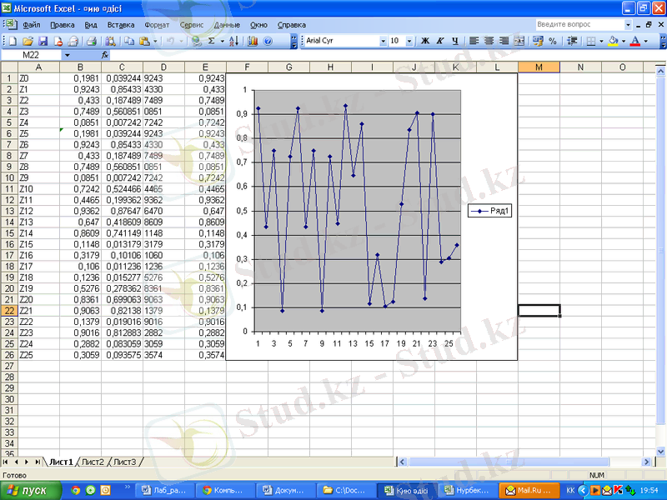The width and height of the screenshot is (667, 500).
Task: Click the пуск Start button
Action: 30,490
